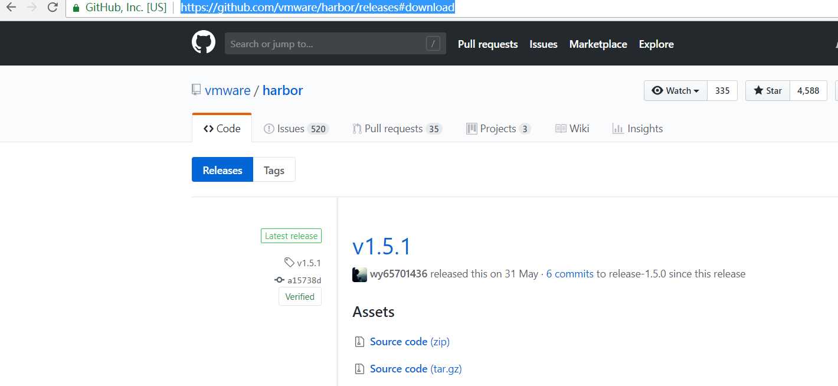This screenshot has height=386, width=838.
Task: Switch to the Tags view
Action: click(x=274, y=170)
